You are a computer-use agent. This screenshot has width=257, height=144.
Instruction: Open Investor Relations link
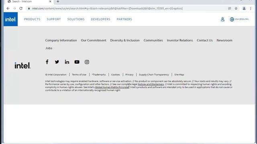[180, 40]
